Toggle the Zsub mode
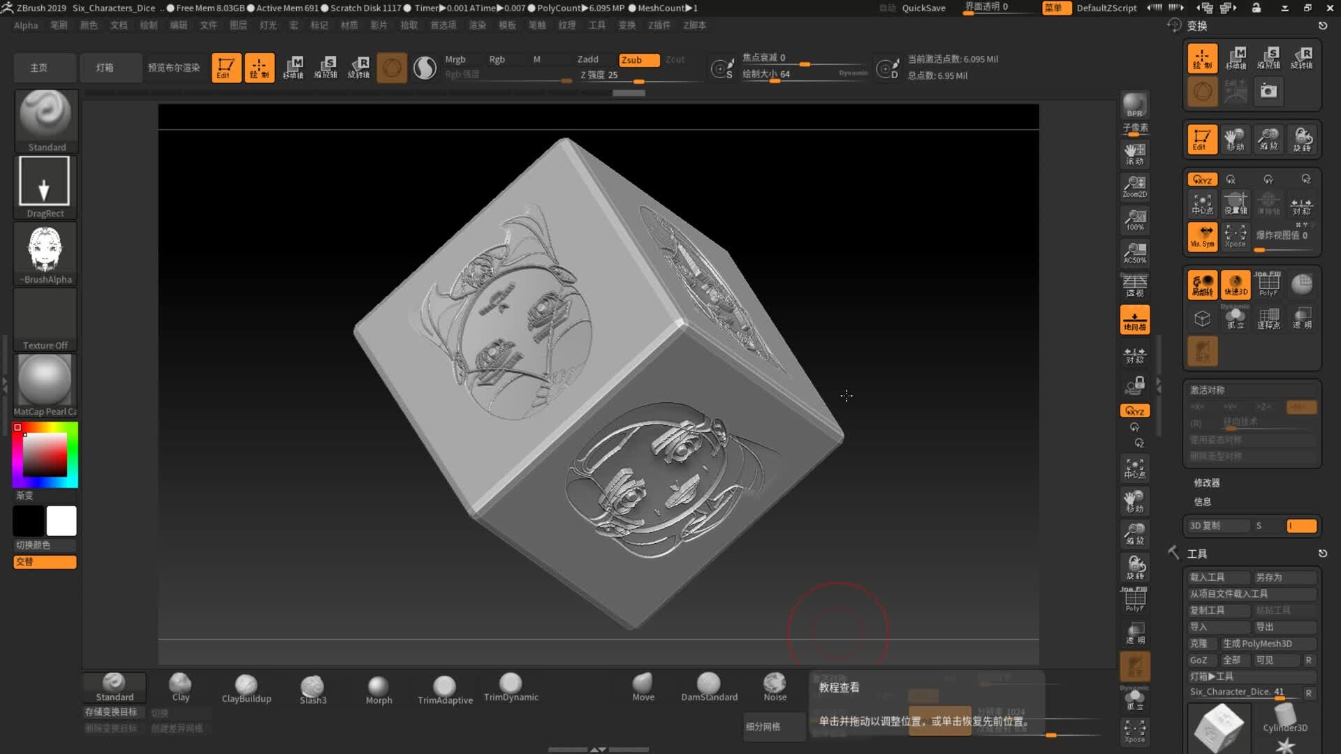Screen dimensions: 1341x754 pyautogui.click(x=638, y=59)
